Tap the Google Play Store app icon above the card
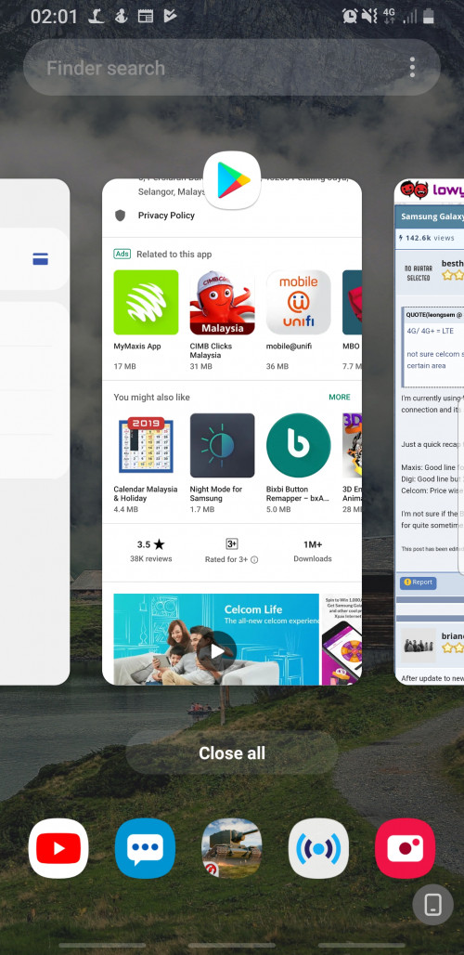 point(232,179)
